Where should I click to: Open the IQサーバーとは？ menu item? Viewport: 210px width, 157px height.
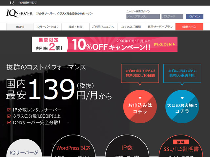(x=48, y=27)
